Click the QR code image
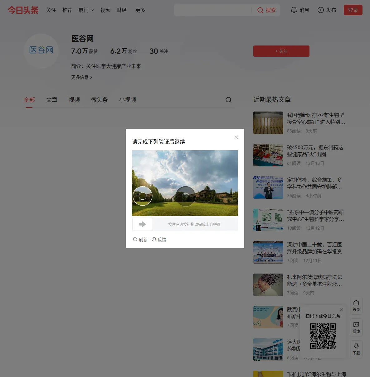370x377 pixels. pos(323,336)
